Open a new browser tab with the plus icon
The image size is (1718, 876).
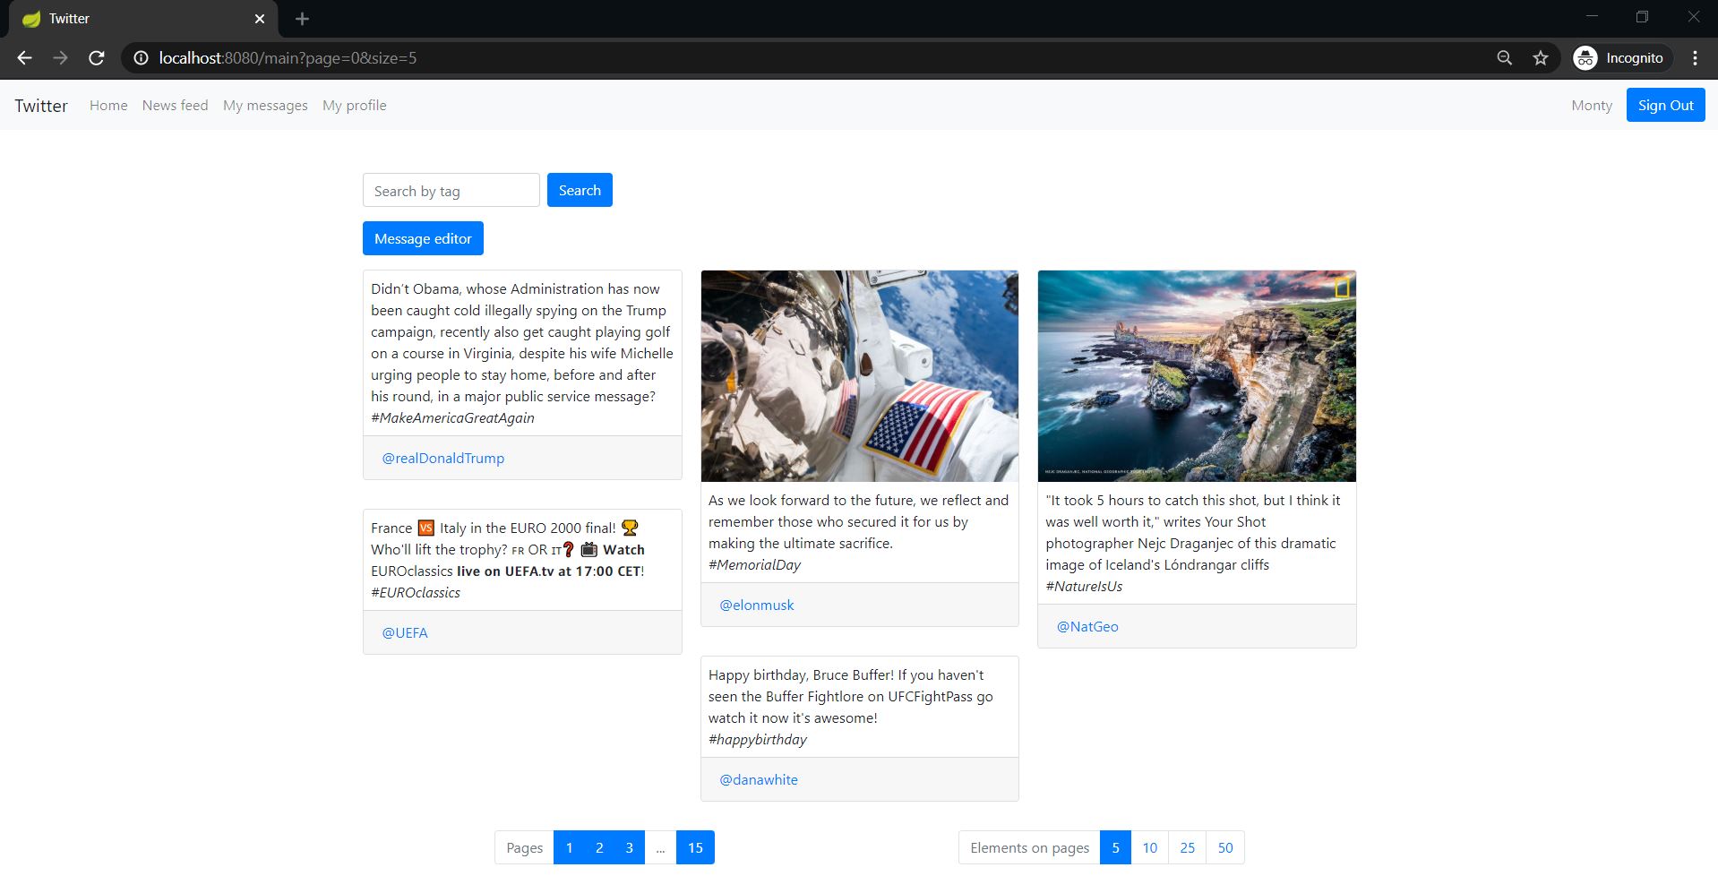tap(302, 18)
